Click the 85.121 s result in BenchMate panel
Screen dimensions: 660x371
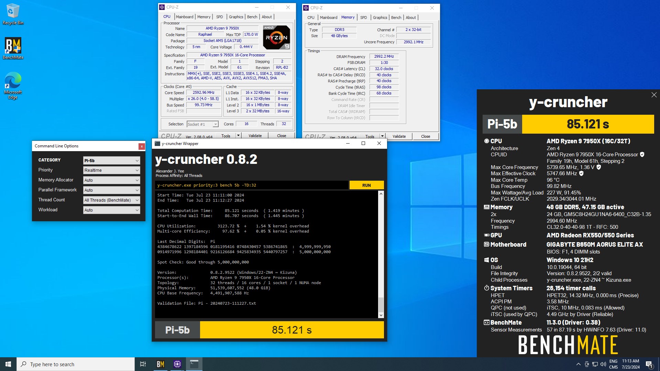(588, 124)
